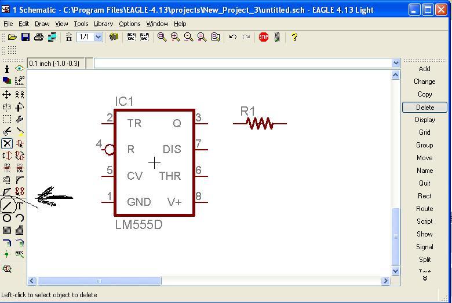Viewport: 452px width, 303px height.
Task: Select the Show eye tool
Action: [x=19, y=68]
